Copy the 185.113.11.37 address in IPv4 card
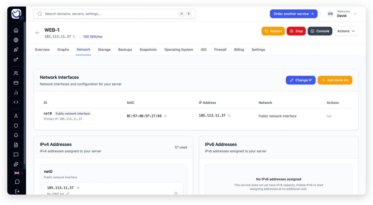This screenshot has height=205, width=373. (78, 188)
